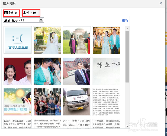Select the 暂时无法查看 placeholder thumbnail
167x136 pixels.
tap(18, 40)
